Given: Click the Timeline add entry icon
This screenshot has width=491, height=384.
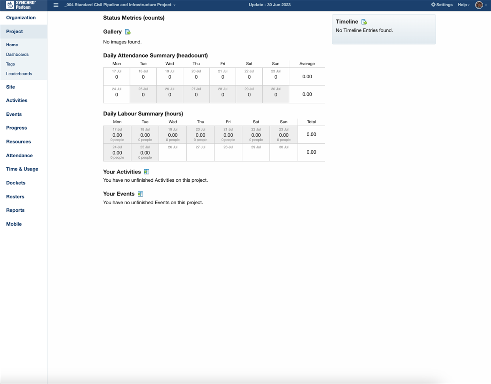Looking at the screenshot, I should [x=364, y=22].
